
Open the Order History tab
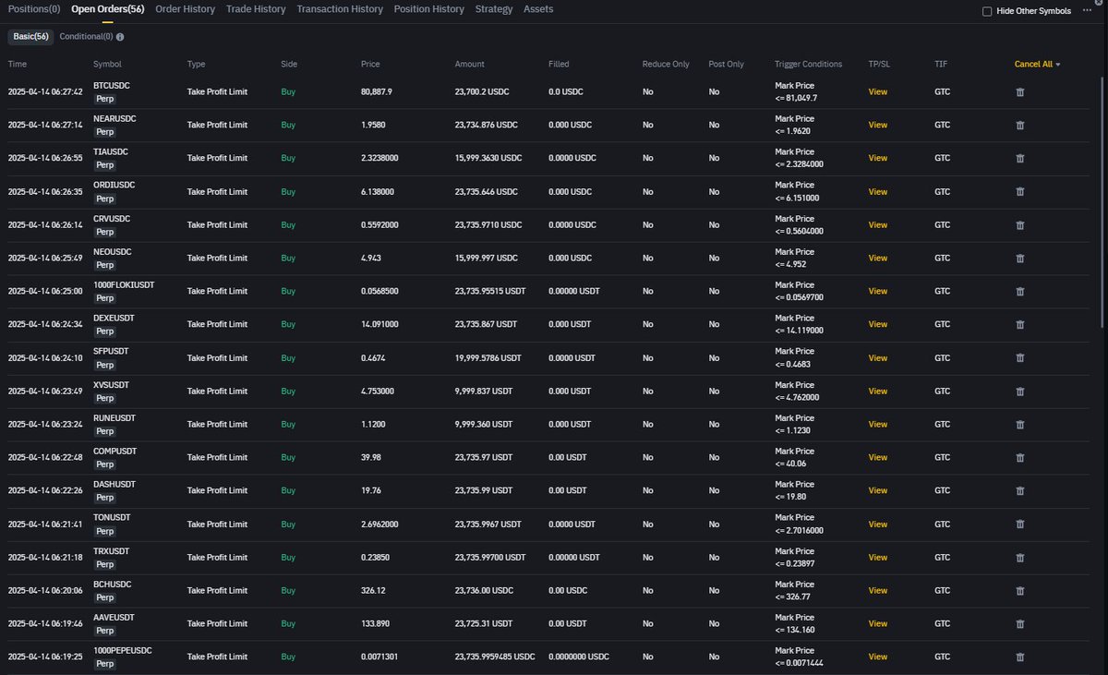point(185,9)
